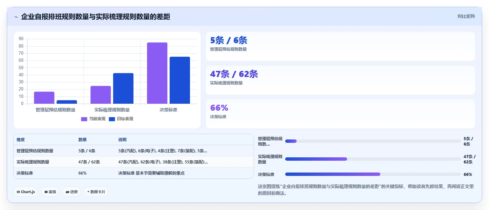Select the 66% data card
The width and height of the screenshot is (489, 210).
tap(340, 114)
